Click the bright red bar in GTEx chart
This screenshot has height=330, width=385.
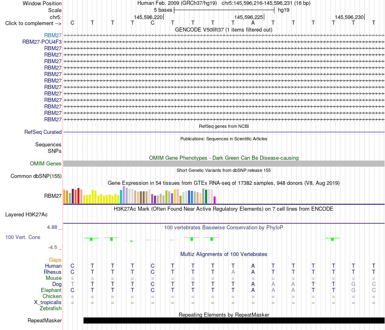click(x=78, y=196)
